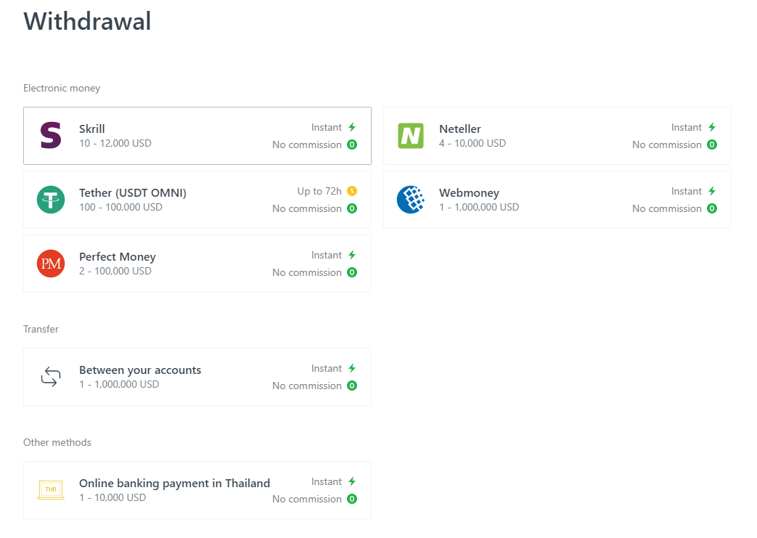This screenshot has width=757, height=538.
Task: Click the orange clock icon on Tether
Action: [x=352, y=191]
